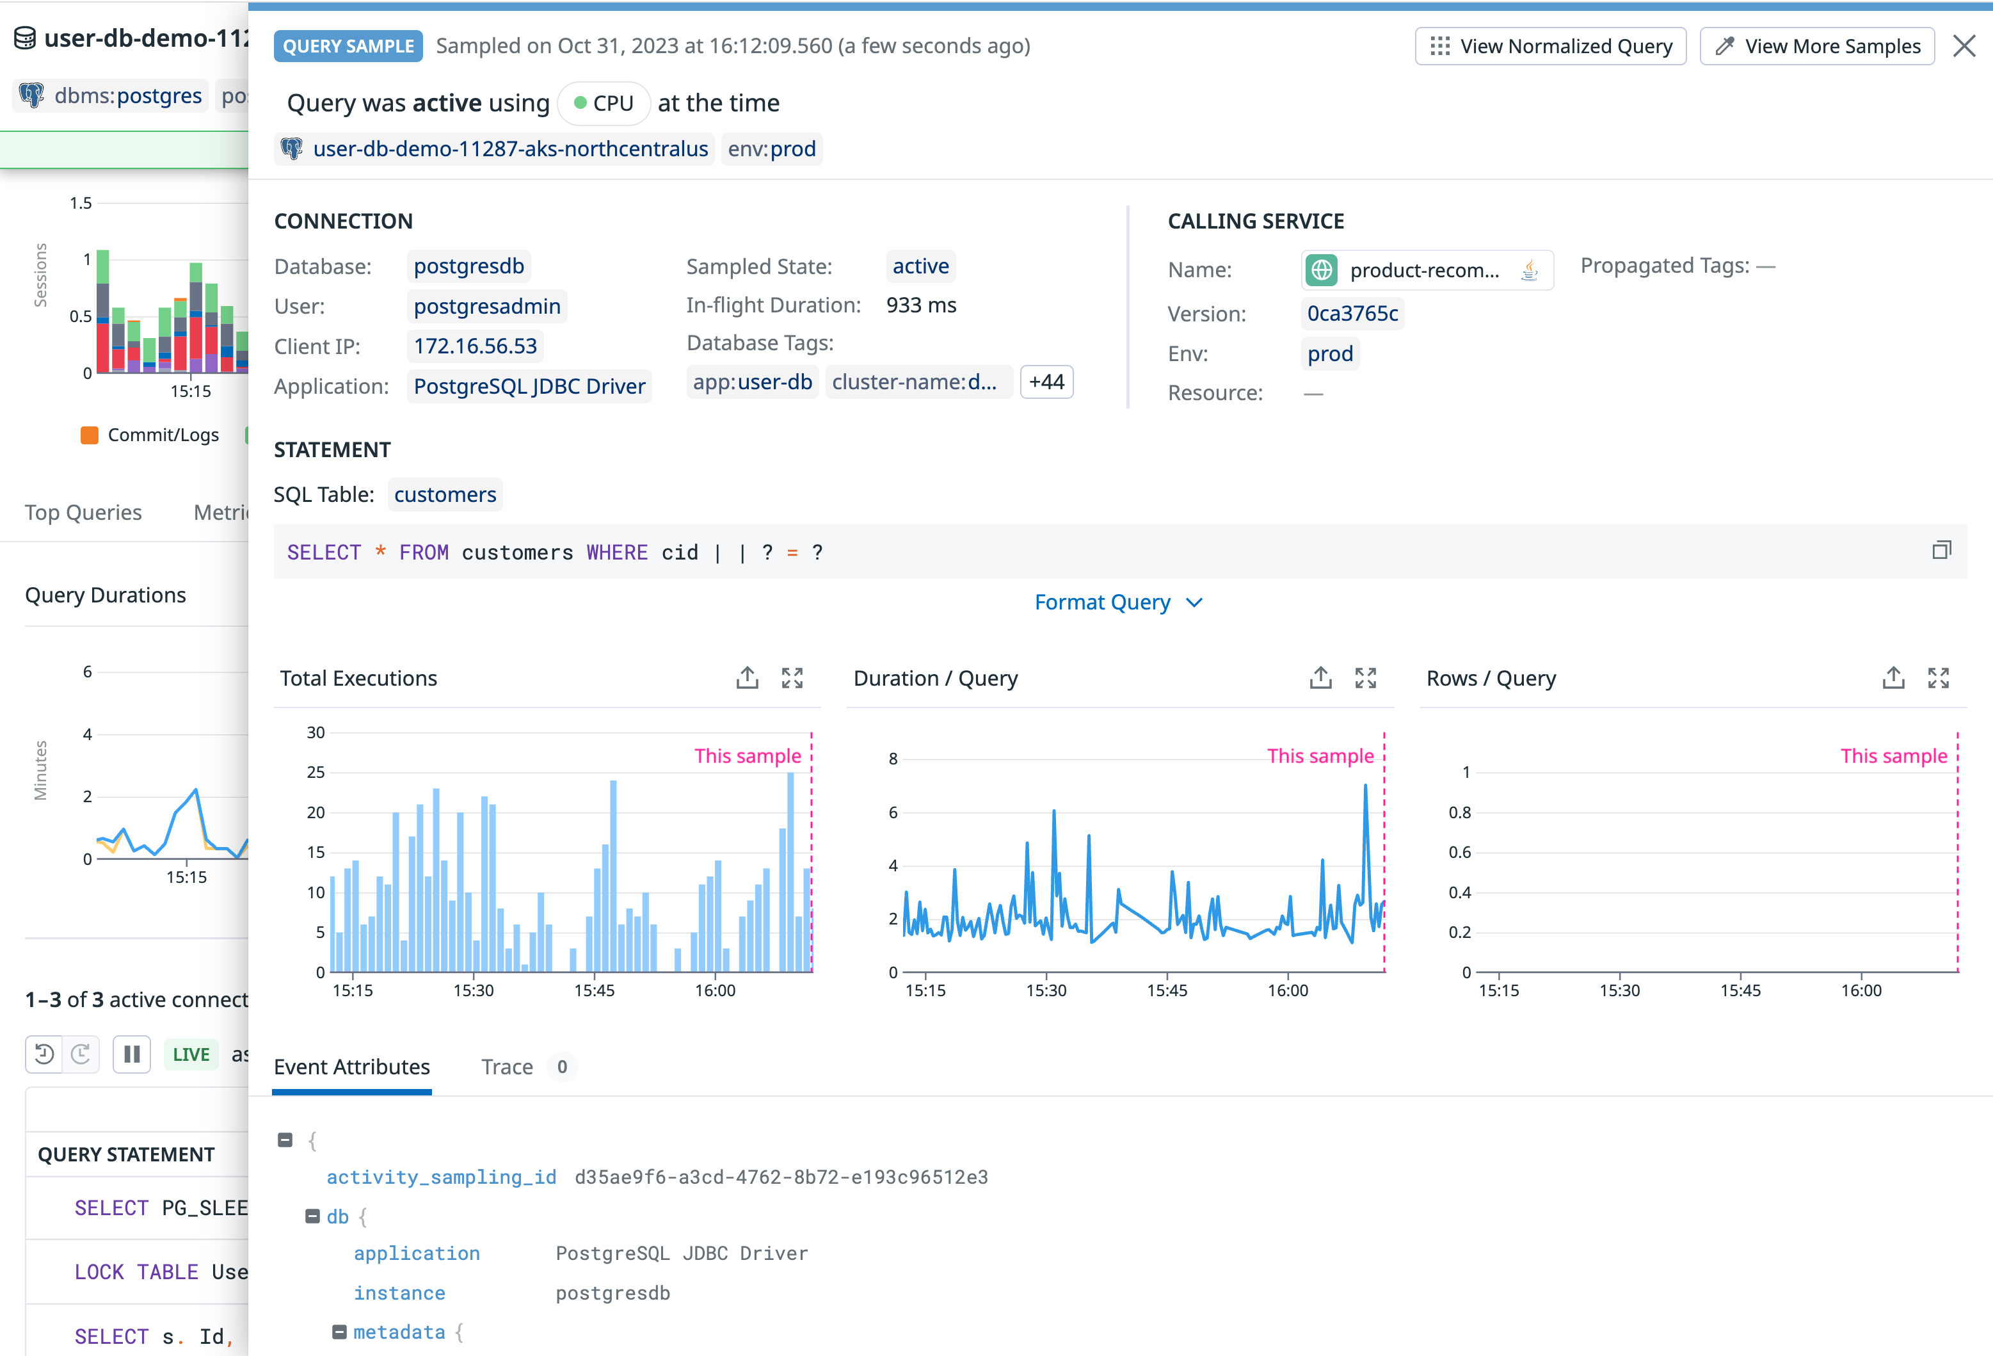Collapse the root JSON attributes node
1993x1356 pixels.
click(x=285, y=1140)
